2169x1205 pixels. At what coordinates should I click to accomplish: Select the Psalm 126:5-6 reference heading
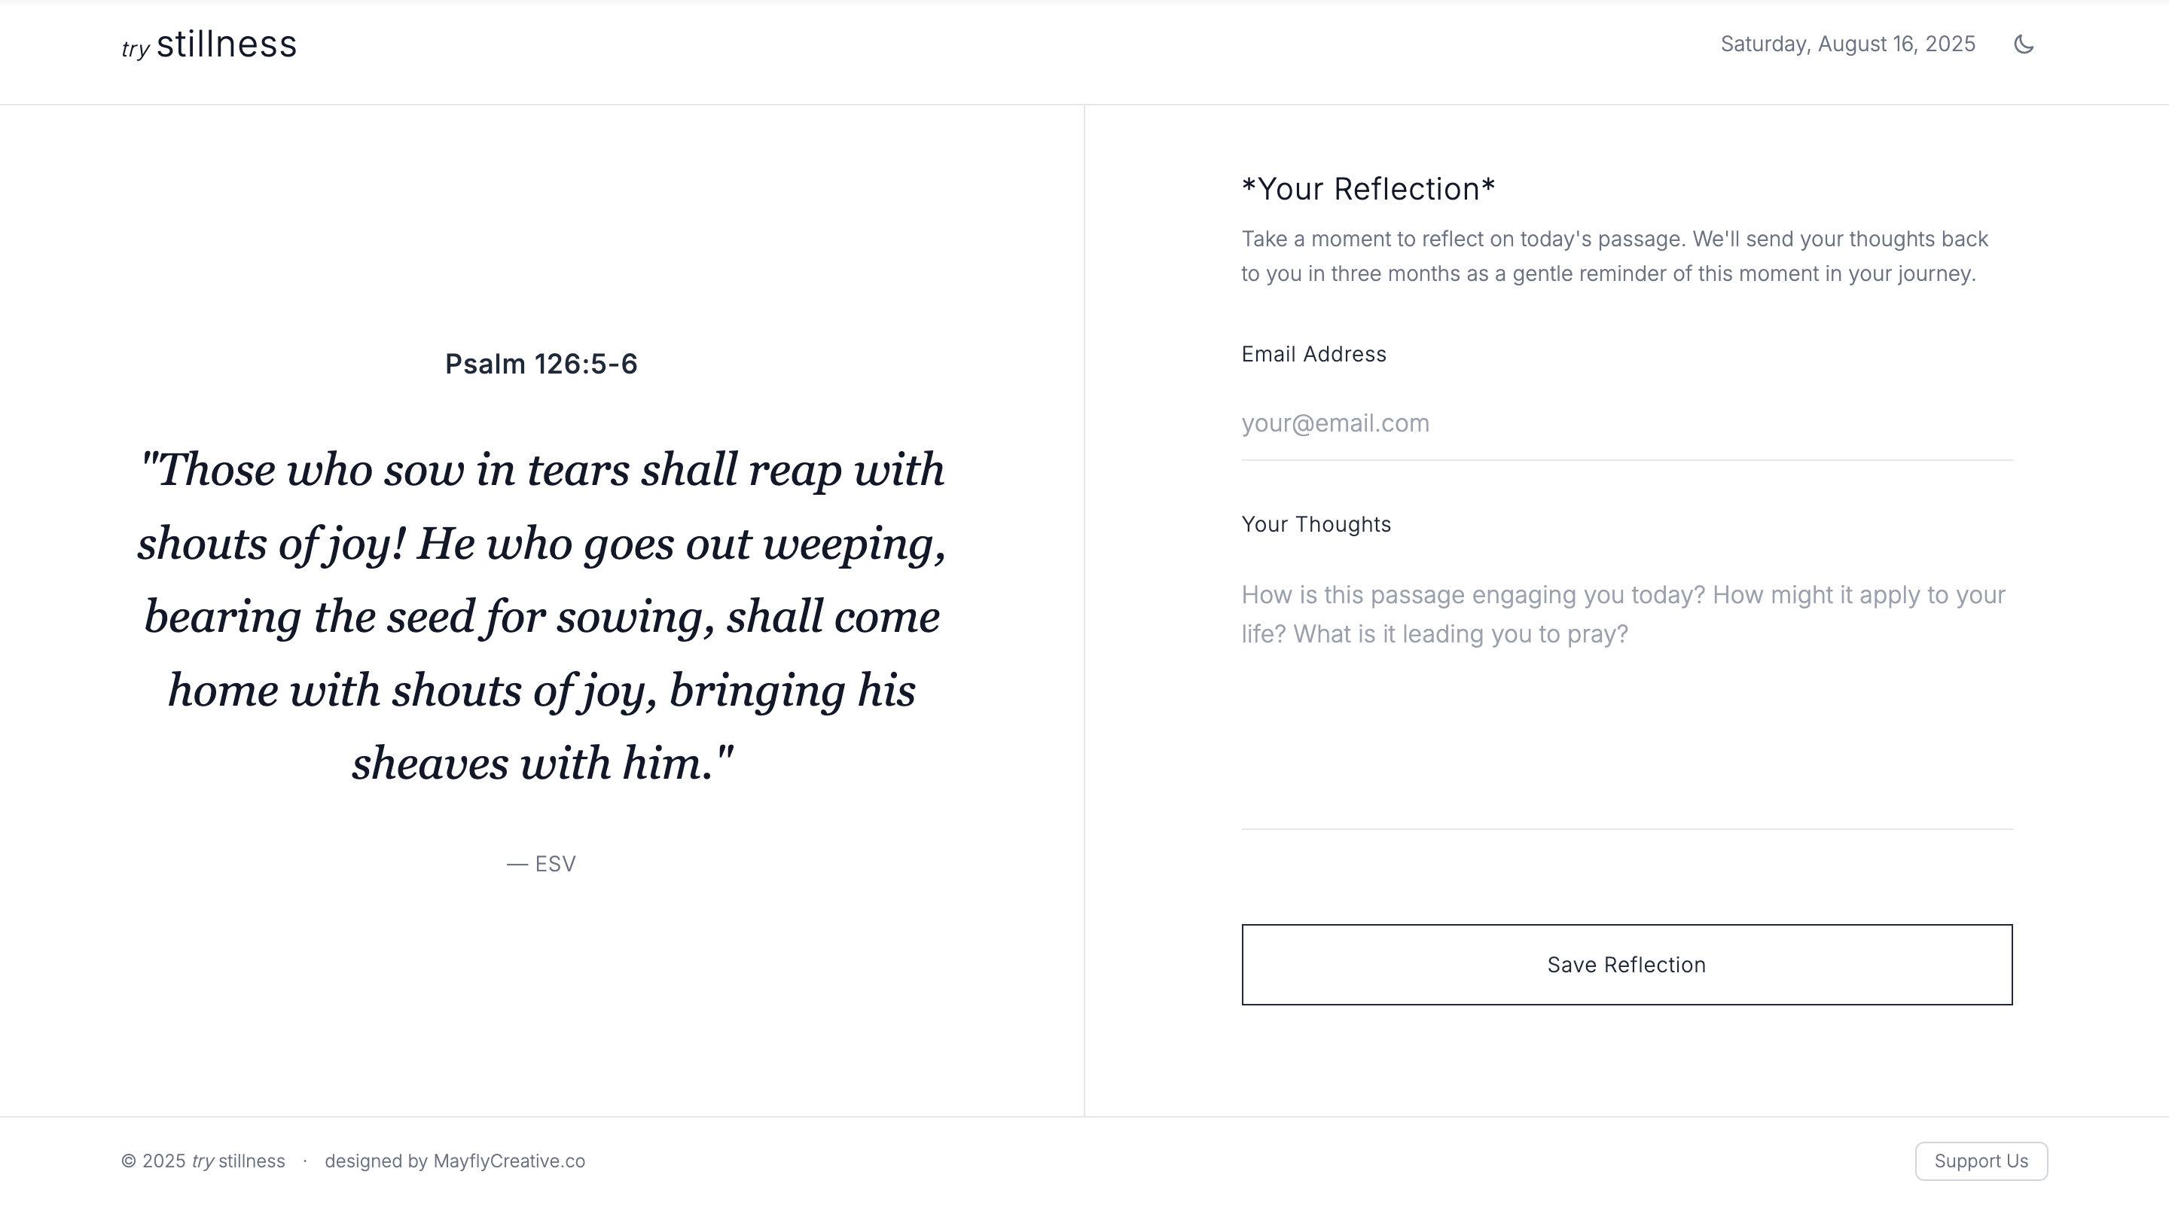541,364
